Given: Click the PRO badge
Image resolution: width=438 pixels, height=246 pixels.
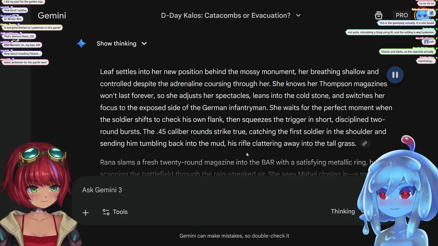Looking at the screenshot, I should tap(402, 15).
